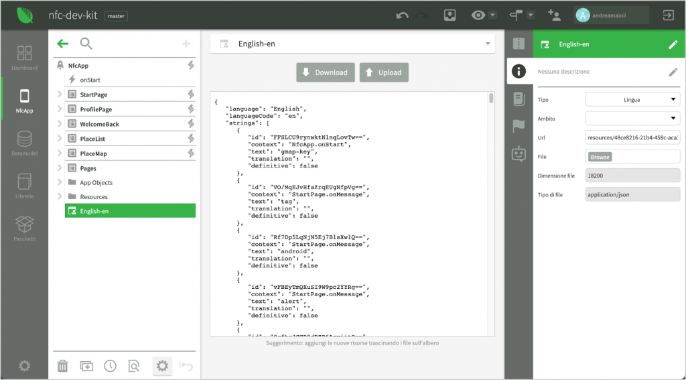Click the settings gear in left sidebar
The width and height of the screenshot is (686, 380).
pos(25,365)
